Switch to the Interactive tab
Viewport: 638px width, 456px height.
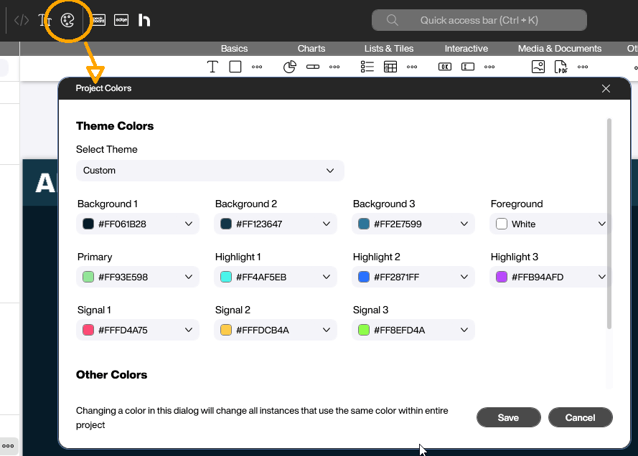point(466,49)
